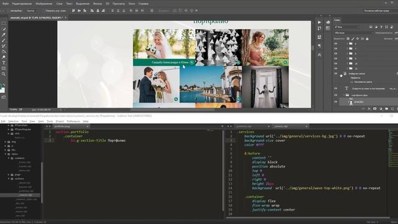This screenshot has height=224, width=398.
Task: Close the Photoshop document tab
Action: pyautogui.click(x=65, y=18)
